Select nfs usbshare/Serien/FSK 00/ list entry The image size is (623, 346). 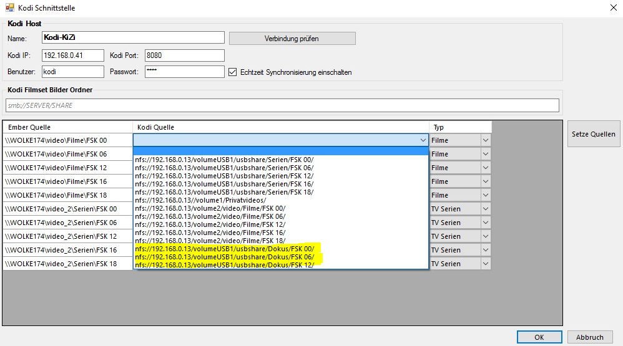tap(281, 160)
